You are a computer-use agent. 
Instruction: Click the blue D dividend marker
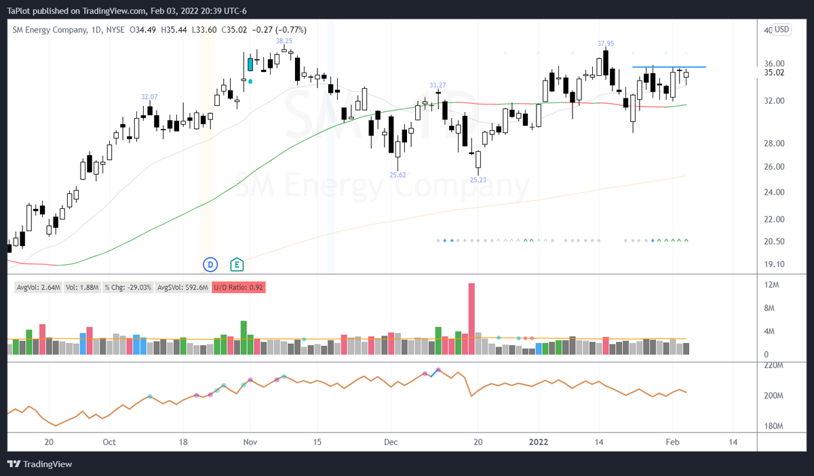pyautogui.click(x=210, y=263)
